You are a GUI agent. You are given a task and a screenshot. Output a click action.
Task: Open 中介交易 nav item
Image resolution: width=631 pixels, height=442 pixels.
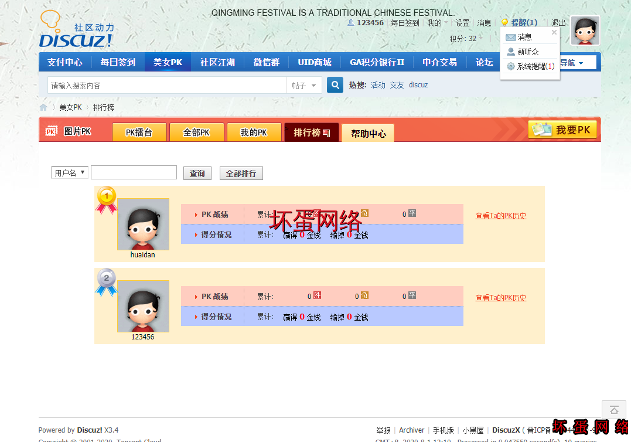click(440, 62)
